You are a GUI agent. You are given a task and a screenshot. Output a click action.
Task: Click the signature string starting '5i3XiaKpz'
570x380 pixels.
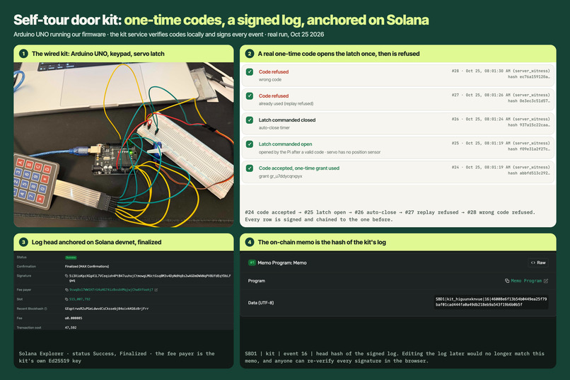pyautogui.click(x=150, y=278)
